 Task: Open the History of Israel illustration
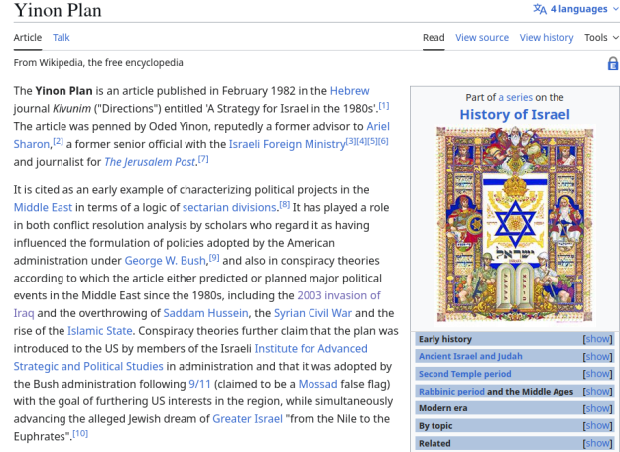coord(515,224)
